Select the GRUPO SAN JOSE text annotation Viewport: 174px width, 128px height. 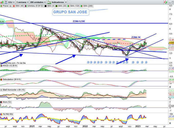70,12
